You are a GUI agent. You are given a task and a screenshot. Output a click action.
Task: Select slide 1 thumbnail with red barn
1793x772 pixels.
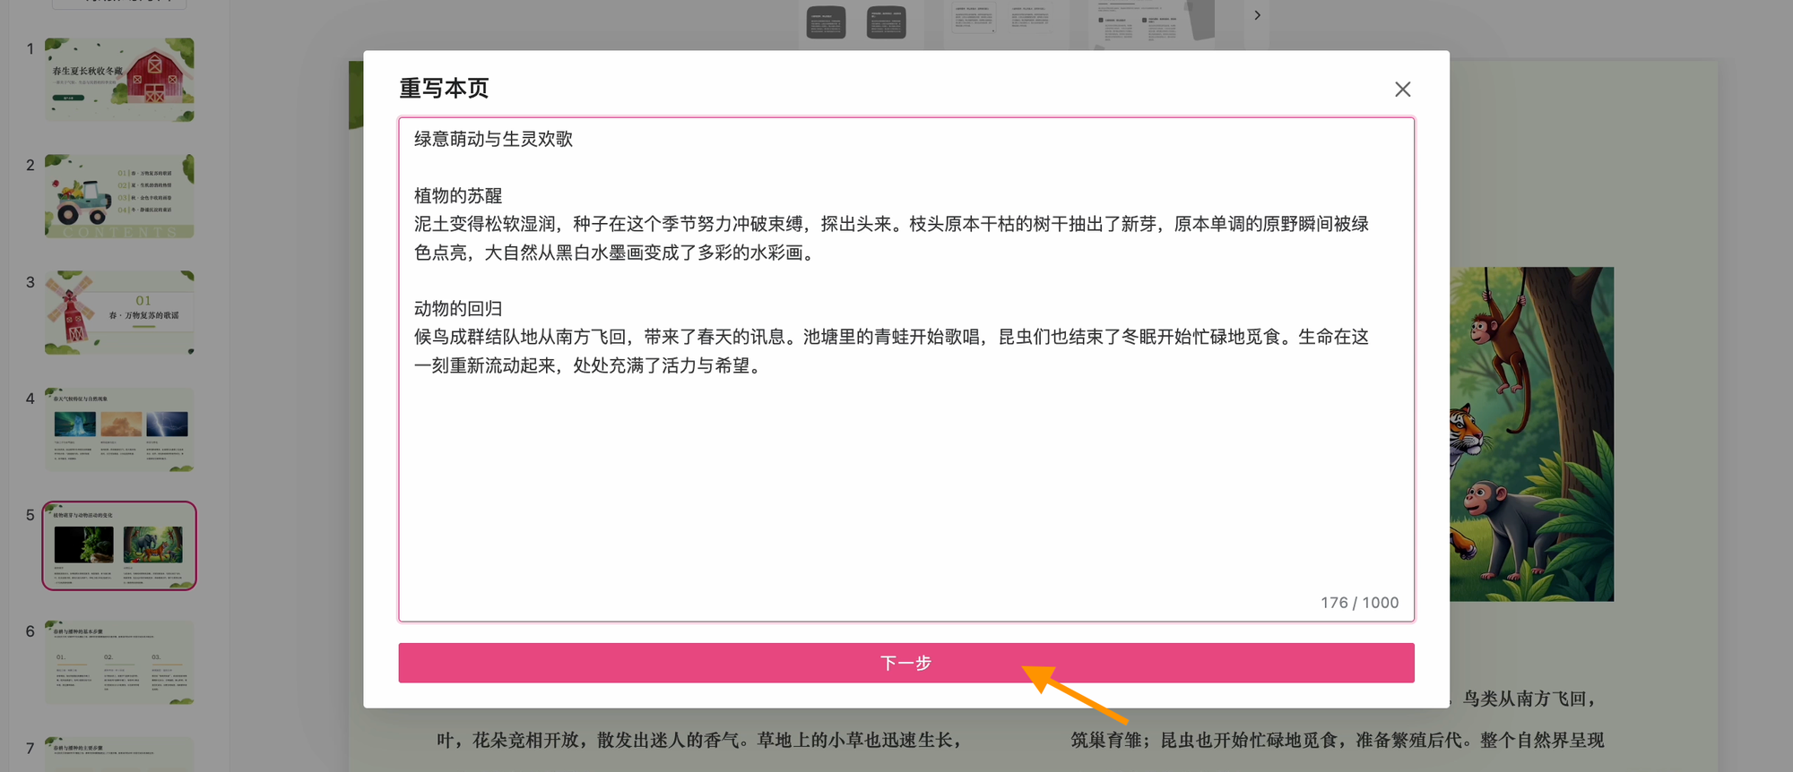coord(119,80)
